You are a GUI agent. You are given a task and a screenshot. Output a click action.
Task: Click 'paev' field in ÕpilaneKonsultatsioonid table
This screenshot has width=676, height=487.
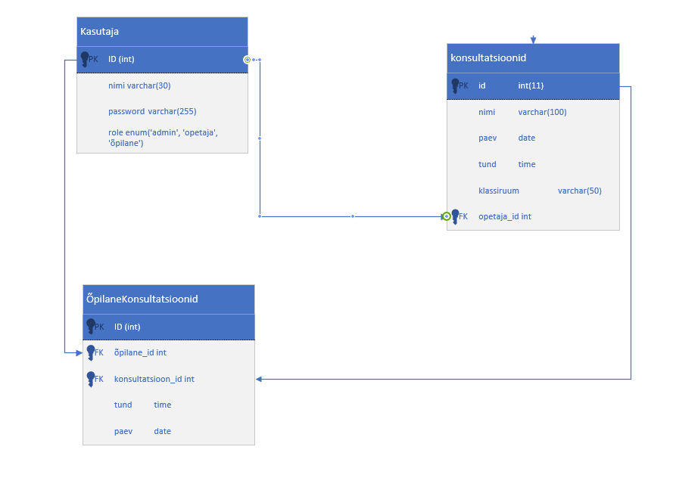[123, 431]
